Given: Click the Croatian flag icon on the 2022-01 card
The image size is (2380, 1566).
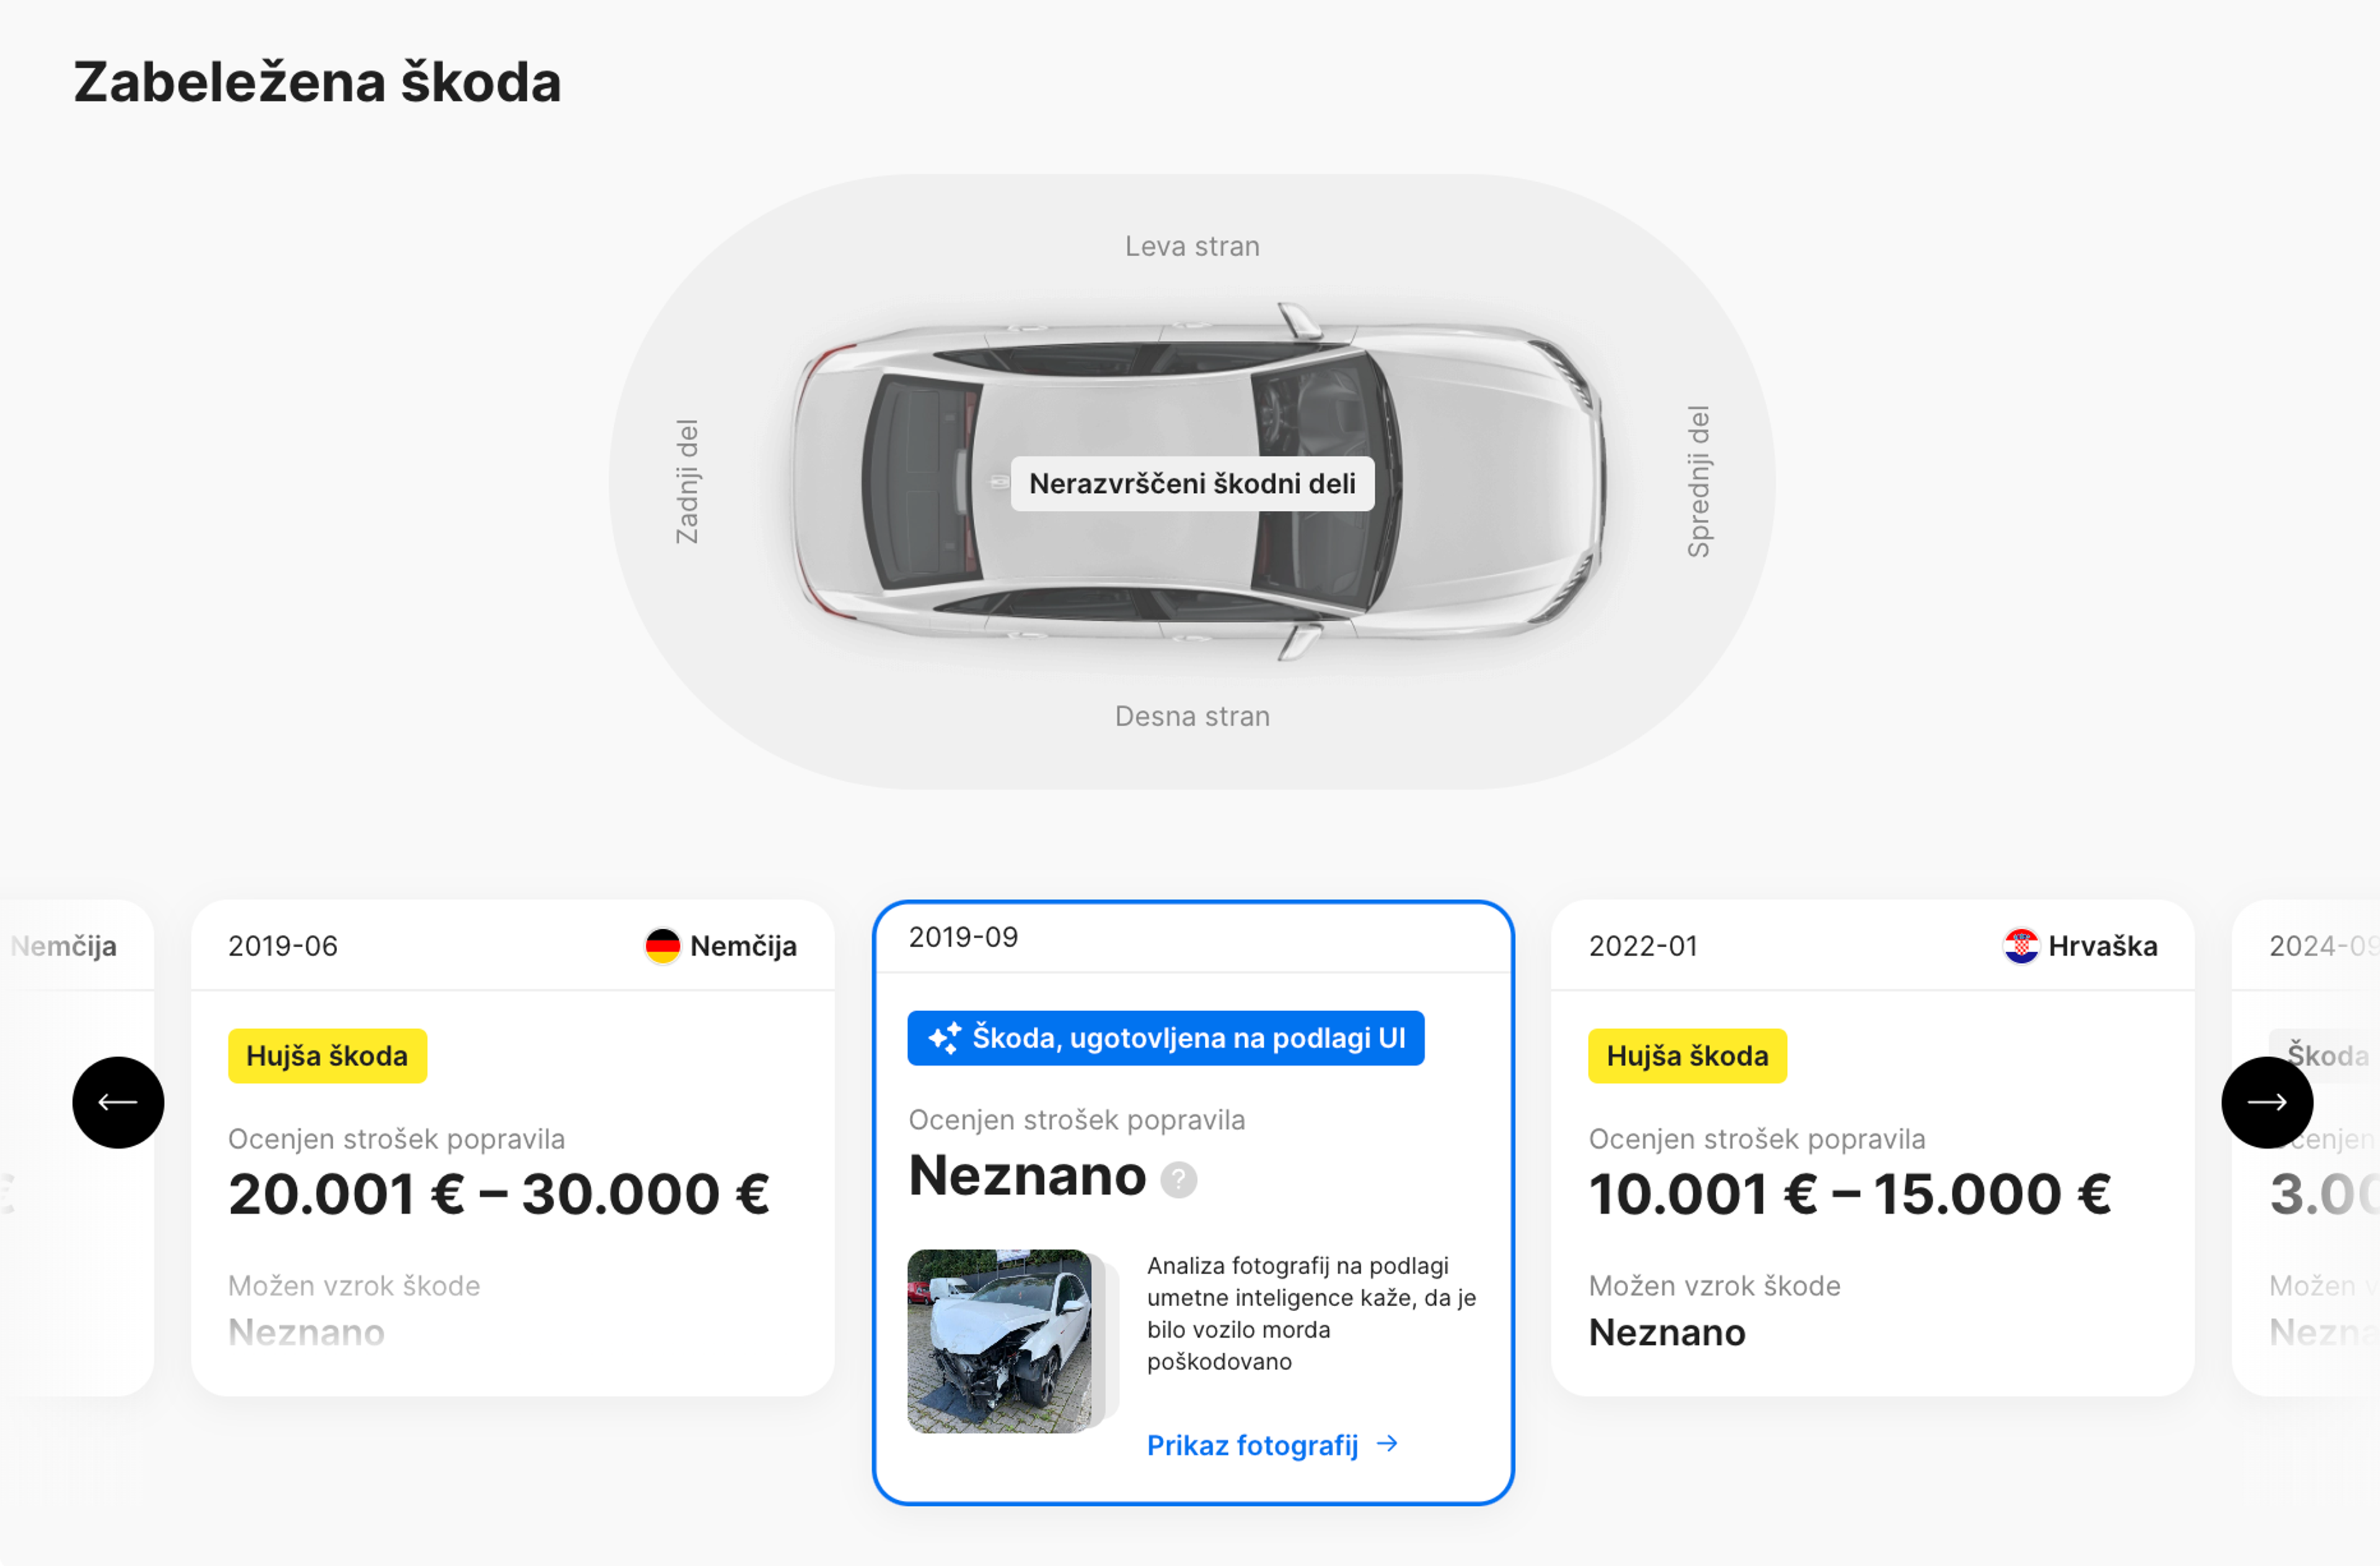Looking at the screenshot, I should 2022,946.
